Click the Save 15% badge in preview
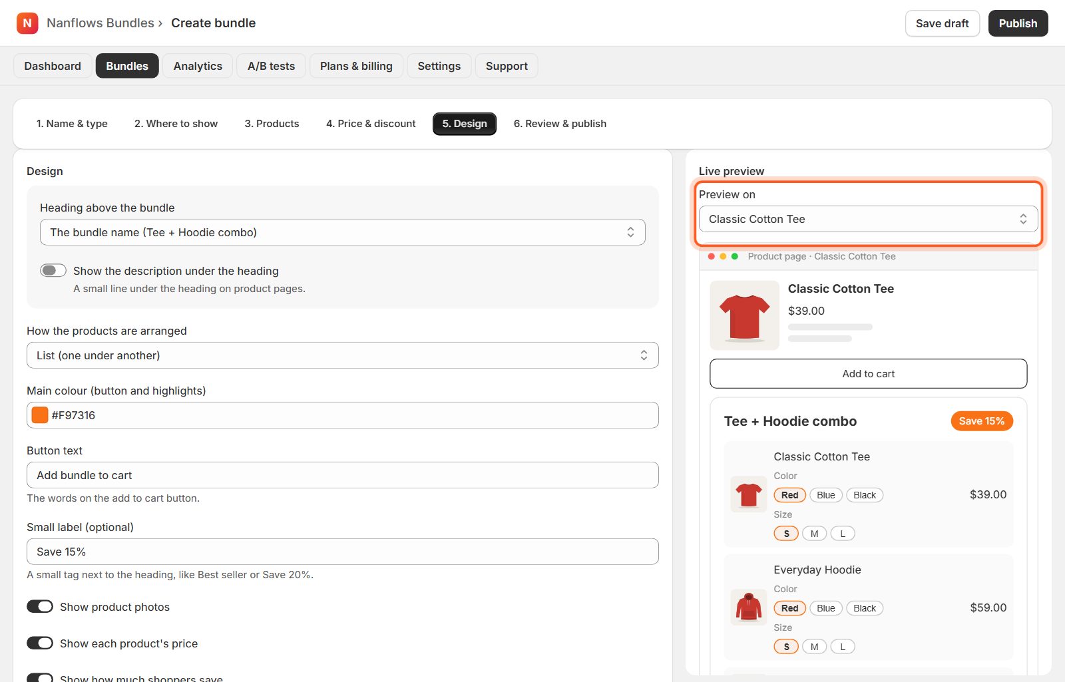The height and width of the screenshot is (682, 1065). coord(982,421)
